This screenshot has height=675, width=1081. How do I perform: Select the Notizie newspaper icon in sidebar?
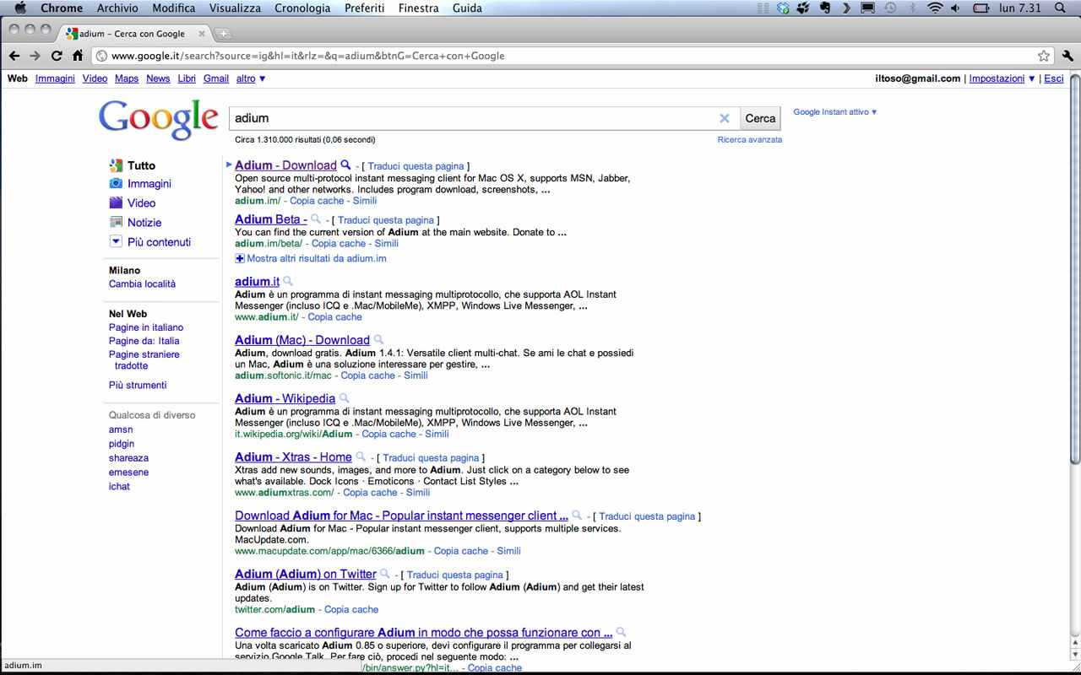[116, 222]
